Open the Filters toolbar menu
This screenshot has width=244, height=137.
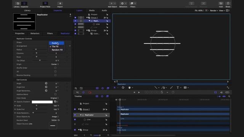[133, 5]
